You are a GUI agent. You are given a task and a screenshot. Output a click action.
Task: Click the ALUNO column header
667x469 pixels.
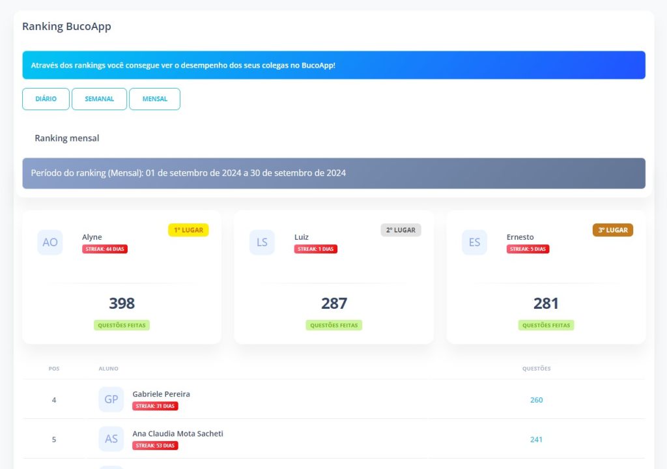point(109,369)
